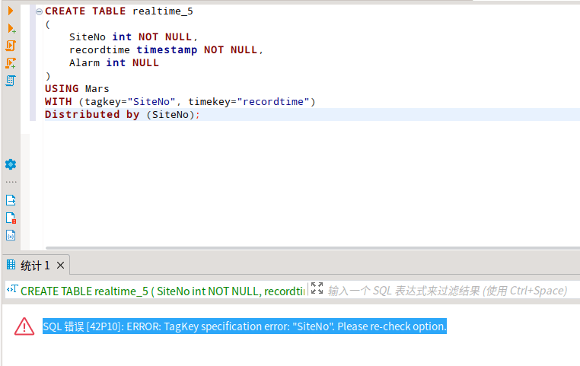Viewport: 580px width, 366px height.
Task: Click the 'Distributed by (SiteNo);' line
Action: [x=122, y=115]
